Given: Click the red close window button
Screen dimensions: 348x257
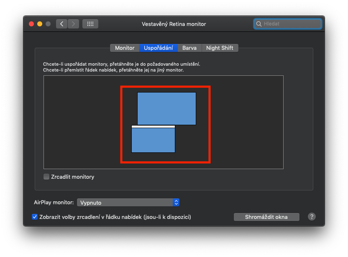Looking at the screenshot, I should coord(31,24).
